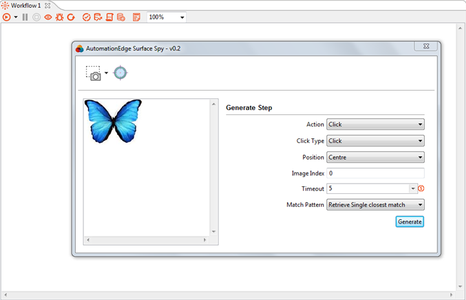
Task: Expand the capture options arrow beside the camera
Action: pos(106,73)
